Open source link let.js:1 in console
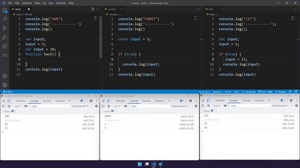This screenshot has width=300, height=168. tap(289, 116)
